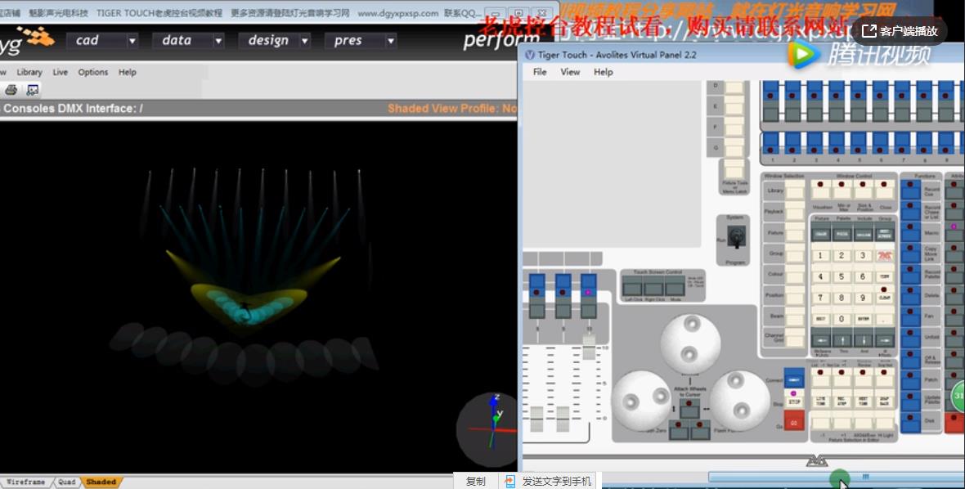Screen dimensions: 965x489
Task: Click the Position window selection button
Action: click(795, 294)
